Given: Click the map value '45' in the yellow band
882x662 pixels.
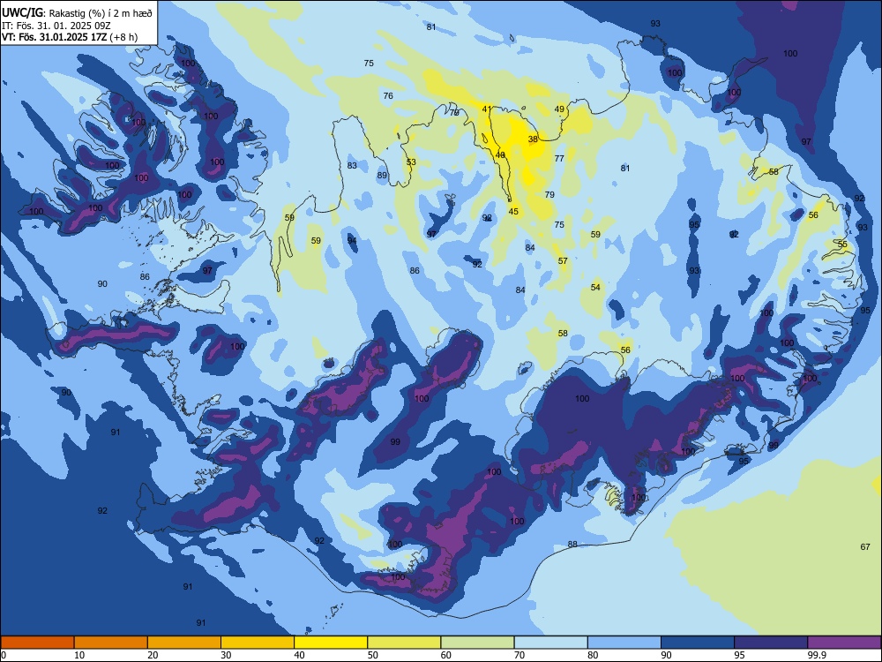Looking at the screenshot, I should tap(513, 212).
